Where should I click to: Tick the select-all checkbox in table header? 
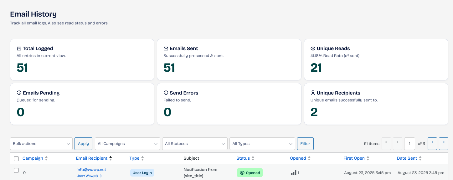[16, 159]
